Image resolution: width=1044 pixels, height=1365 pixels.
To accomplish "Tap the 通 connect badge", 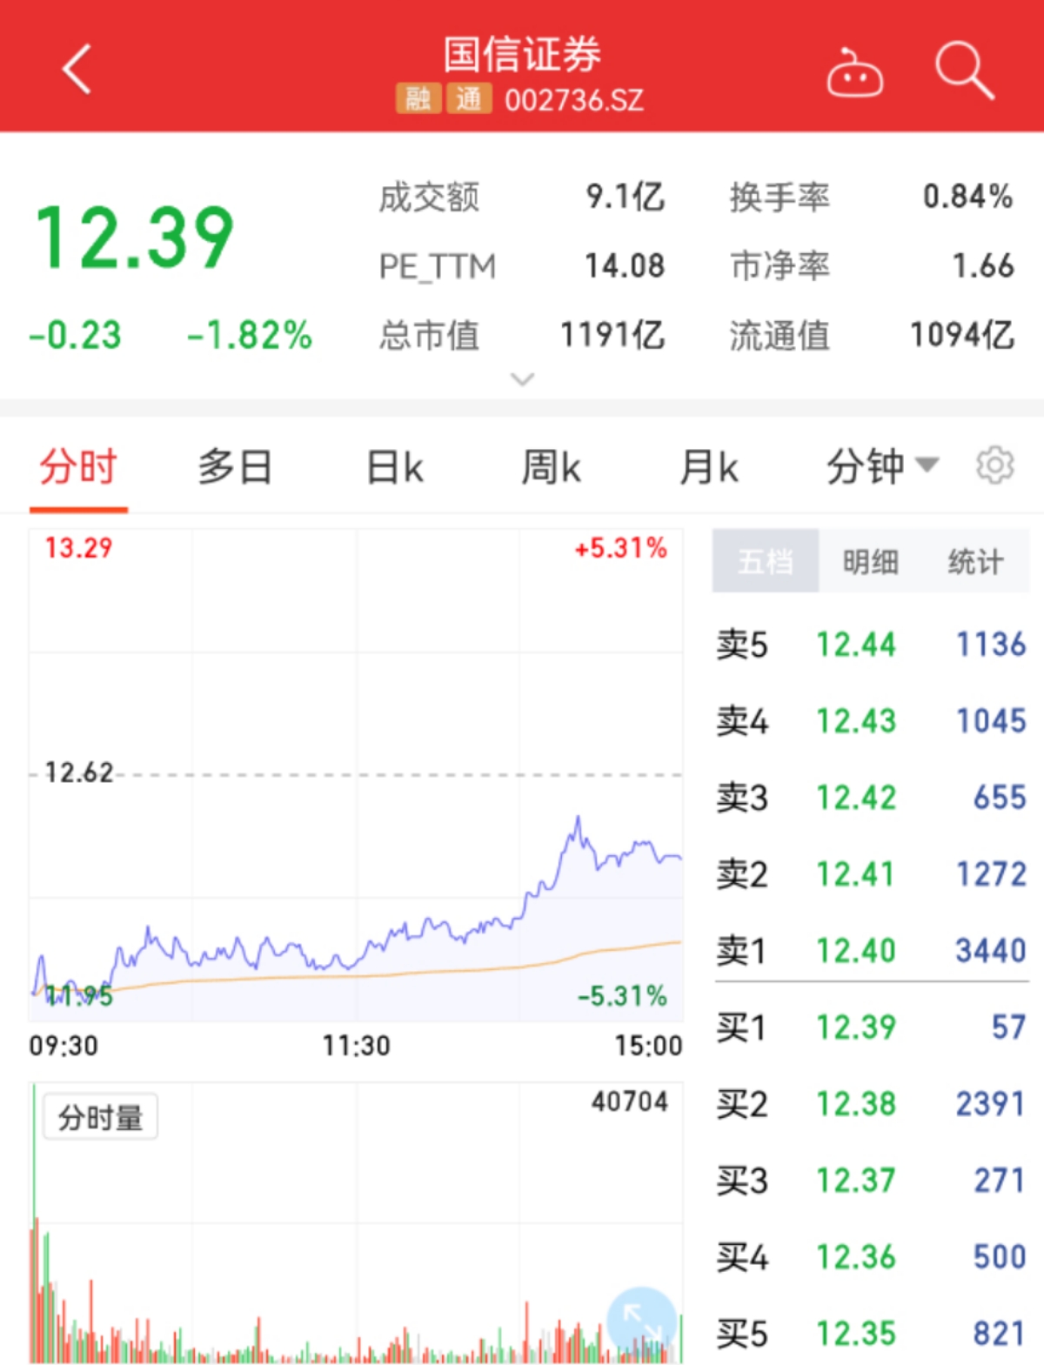I will point(469,99).
